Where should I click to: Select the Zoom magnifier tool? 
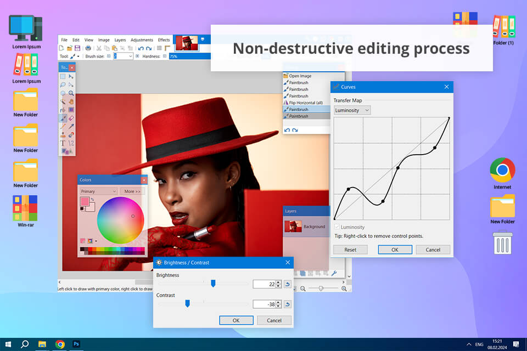coord(71,93)
